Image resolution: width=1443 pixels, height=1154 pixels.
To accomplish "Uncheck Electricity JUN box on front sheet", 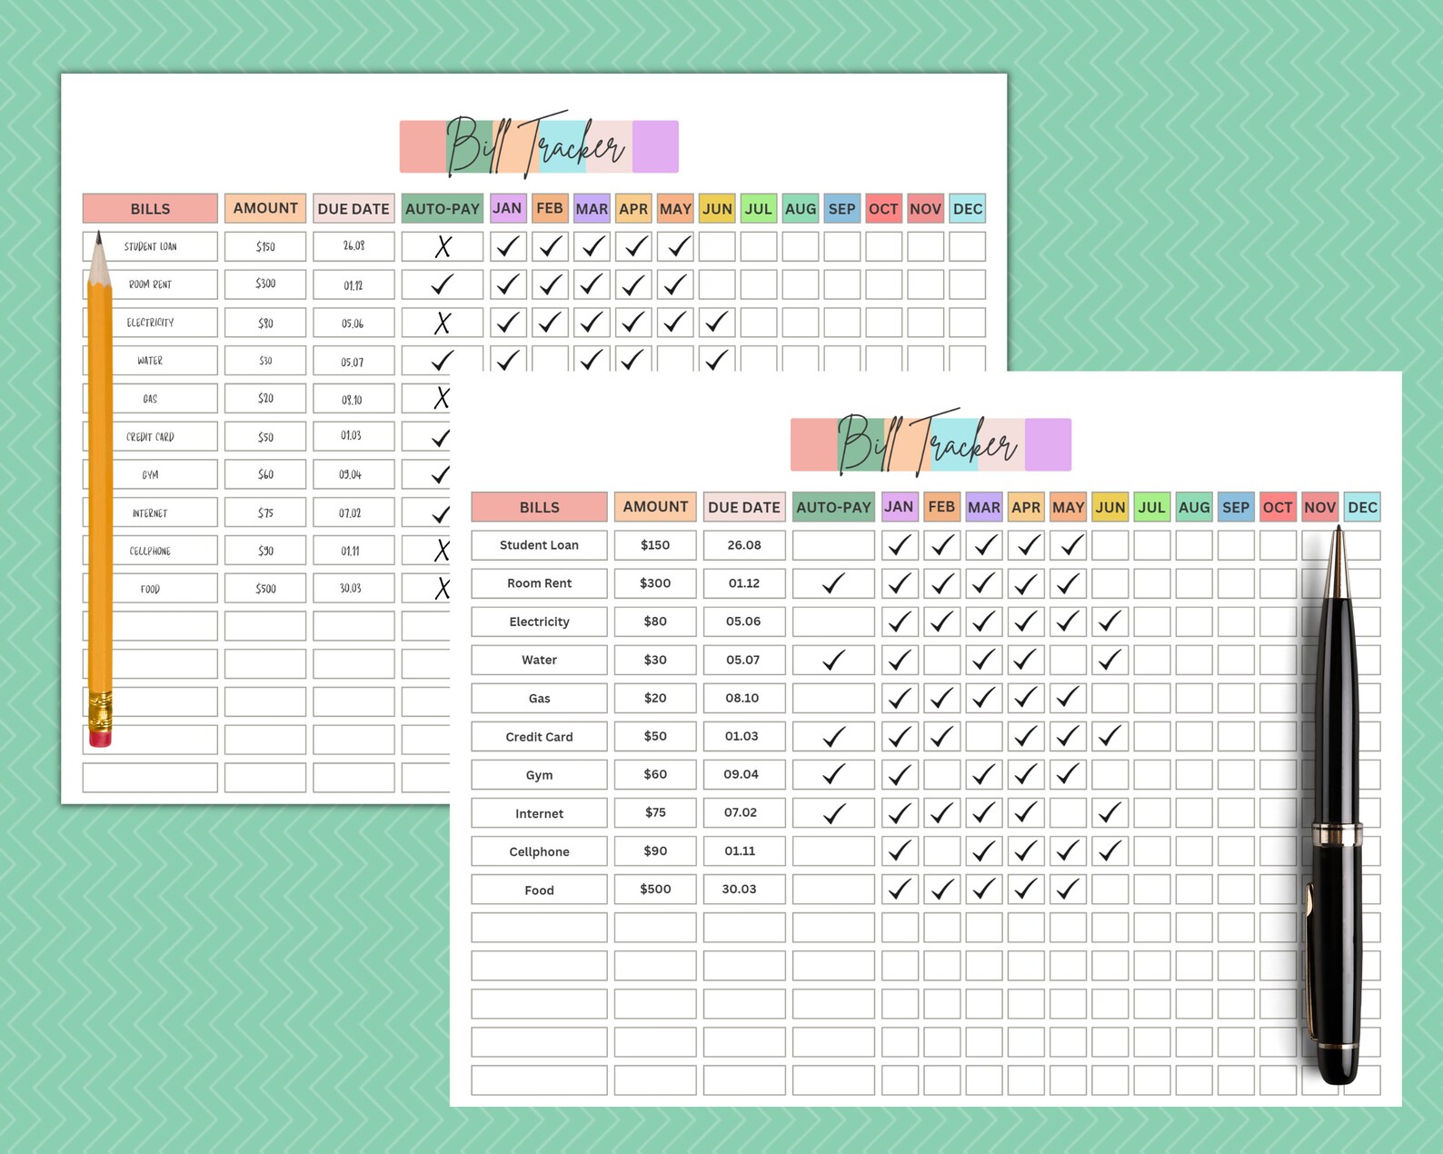I will coord(1110,622).
